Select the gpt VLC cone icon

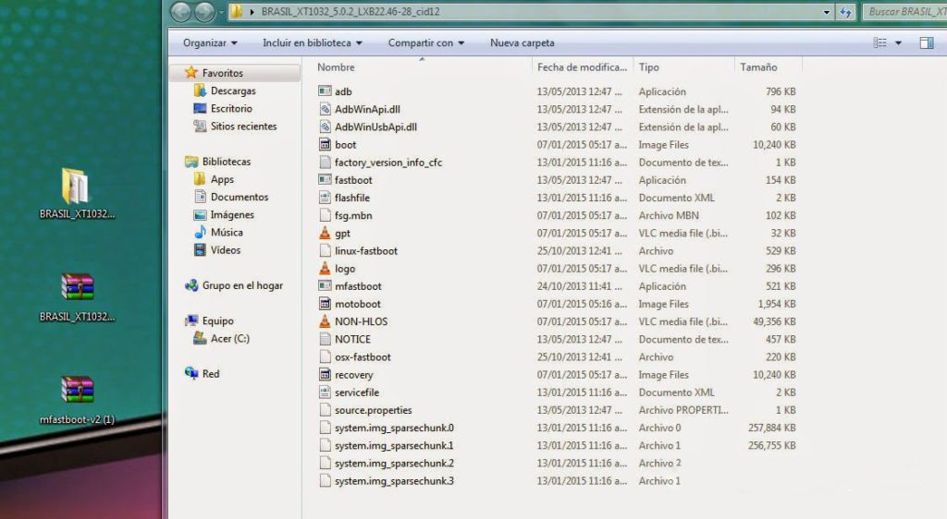tap(325, 233)
